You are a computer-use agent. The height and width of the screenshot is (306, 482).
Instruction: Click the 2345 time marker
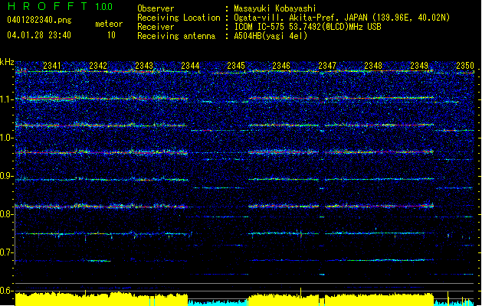236,66
